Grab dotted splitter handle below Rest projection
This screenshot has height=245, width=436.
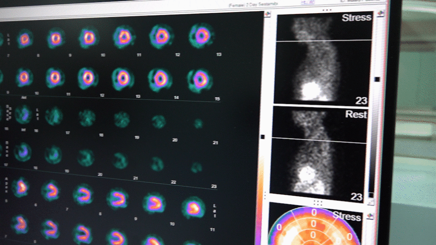[318, 203]
